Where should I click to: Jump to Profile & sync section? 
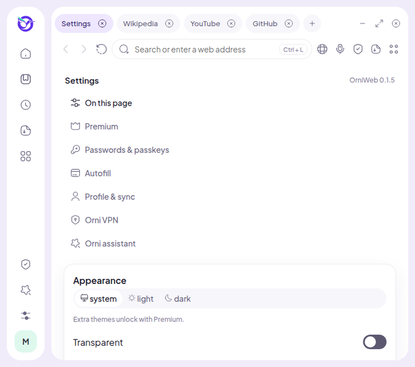(103, 197)
